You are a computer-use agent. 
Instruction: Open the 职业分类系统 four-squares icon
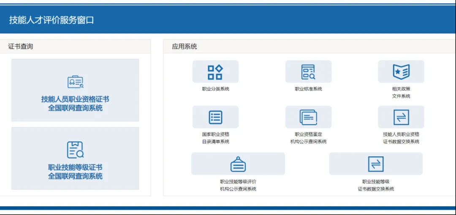coord(215,72)
